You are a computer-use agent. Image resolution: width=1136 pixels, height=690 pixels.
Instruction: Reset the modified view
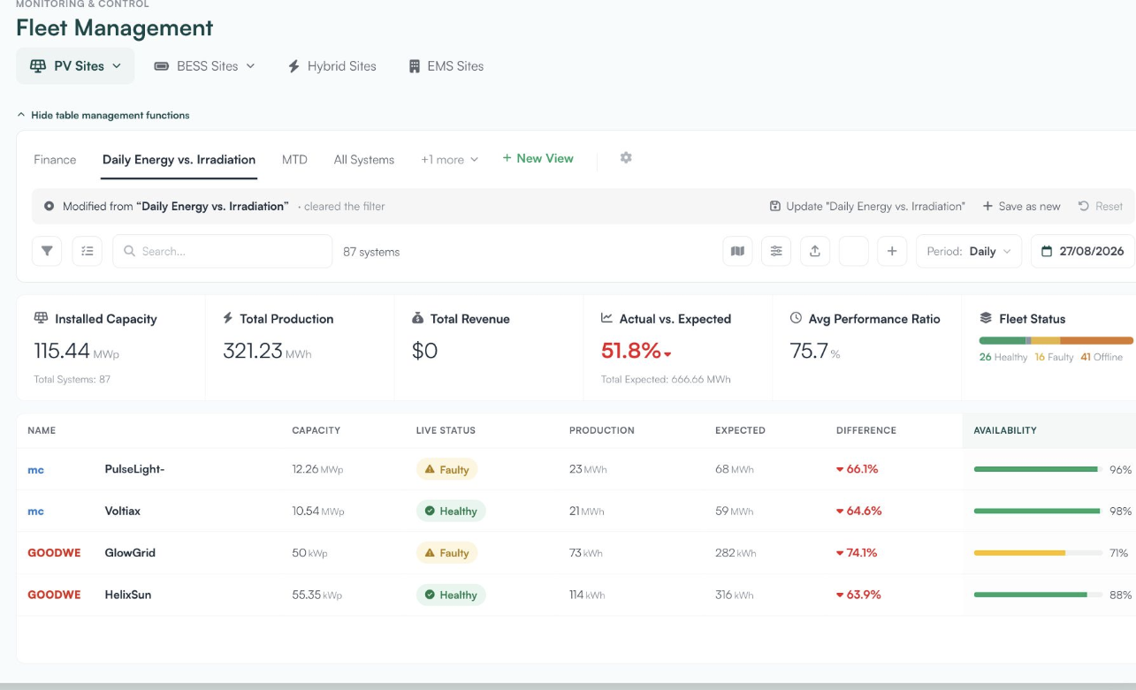(x=1101, y=206)
